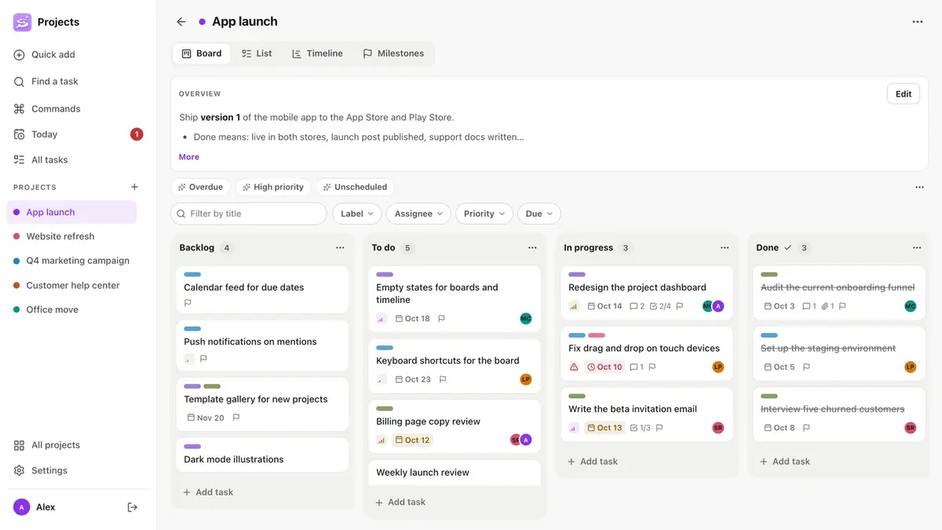Click the MC avatar on Empty states card

coord(526,319)
